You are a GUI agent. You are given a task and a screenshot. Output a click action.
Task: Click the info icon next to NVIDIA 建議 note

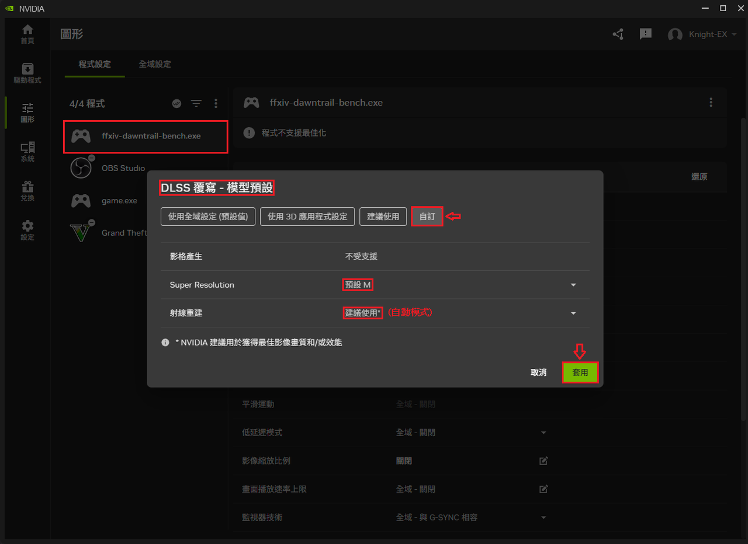click(x=165, y=343)
